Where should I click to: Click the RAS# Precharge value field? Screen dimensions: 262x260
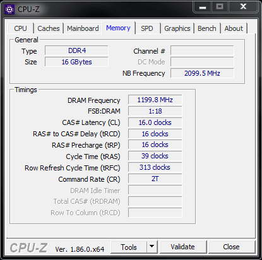point(155,145)
